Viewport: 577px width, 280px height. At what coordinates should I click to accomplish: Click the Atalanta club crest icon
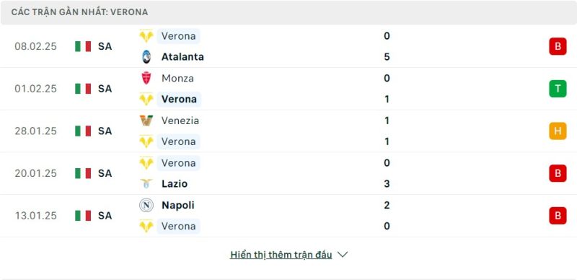(x=146, y=57)
